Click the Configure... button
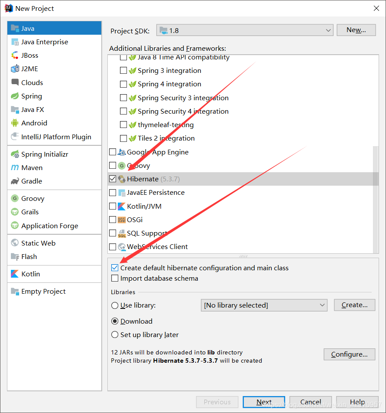Image resolution: width=386 pixels, height=413 pixels. point(349,354)
